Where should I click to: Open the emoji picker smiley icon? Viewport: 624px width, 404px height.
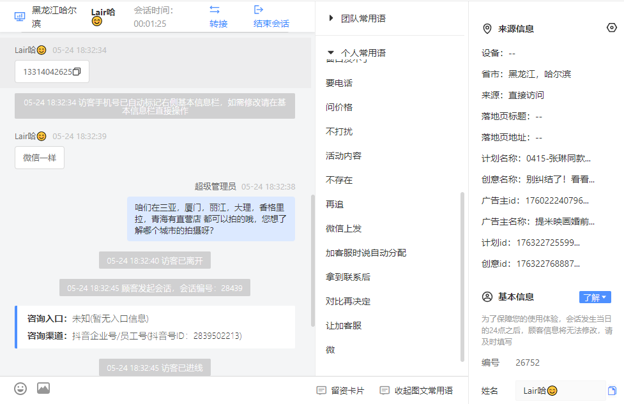click(x=20, y=389)
